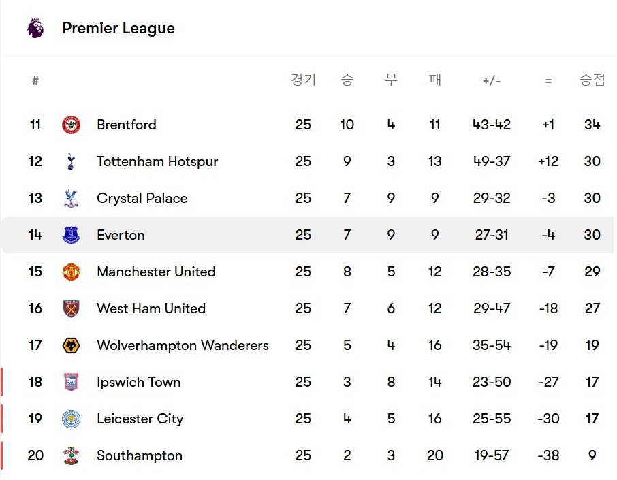This screenshot has width=617, height=480.
Task: Click the Manchester United crest
Action: coord(72,272)
